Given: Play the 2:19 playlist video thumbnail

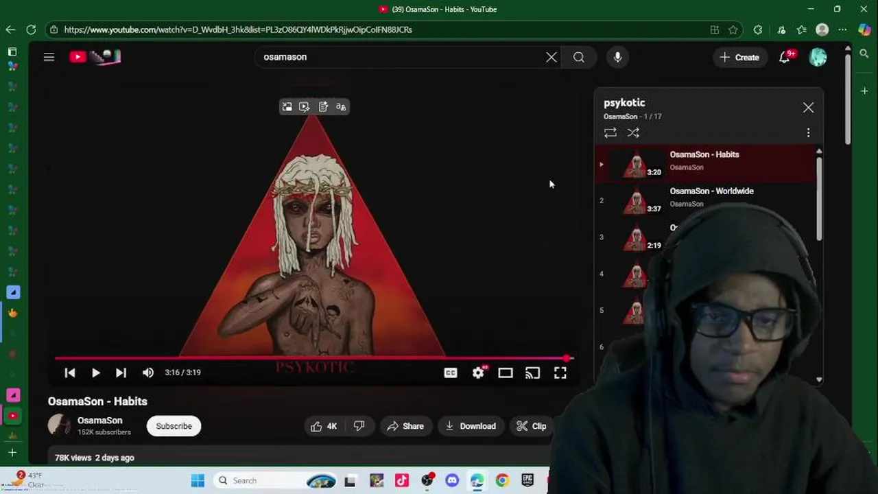Looking at the screenshot, I should coord(638,237).
